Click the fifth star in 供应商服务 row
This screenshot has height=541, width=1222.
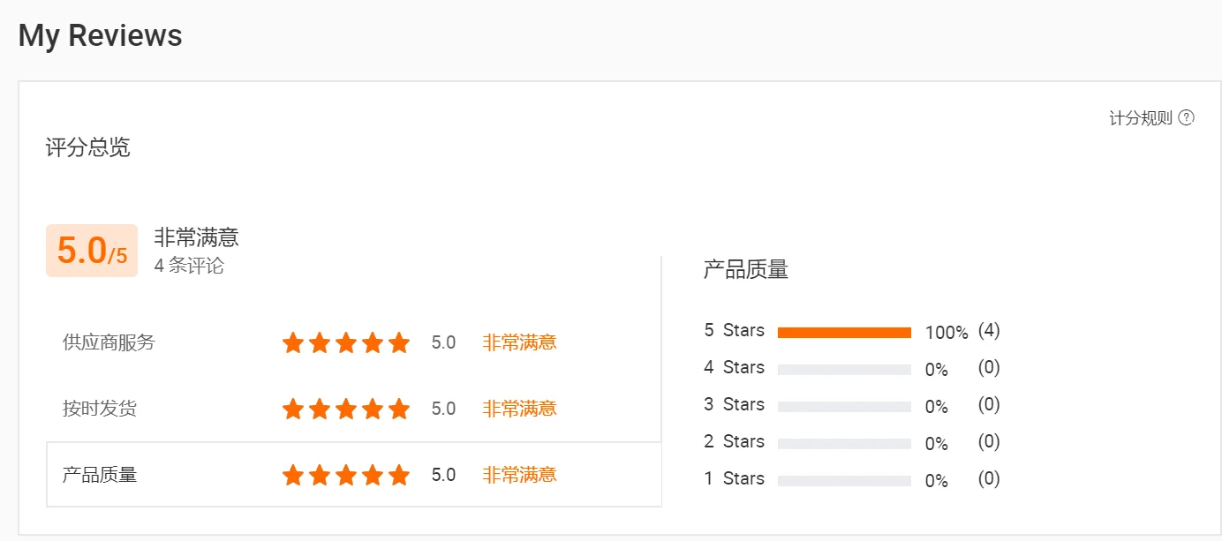tap(399, 342)
